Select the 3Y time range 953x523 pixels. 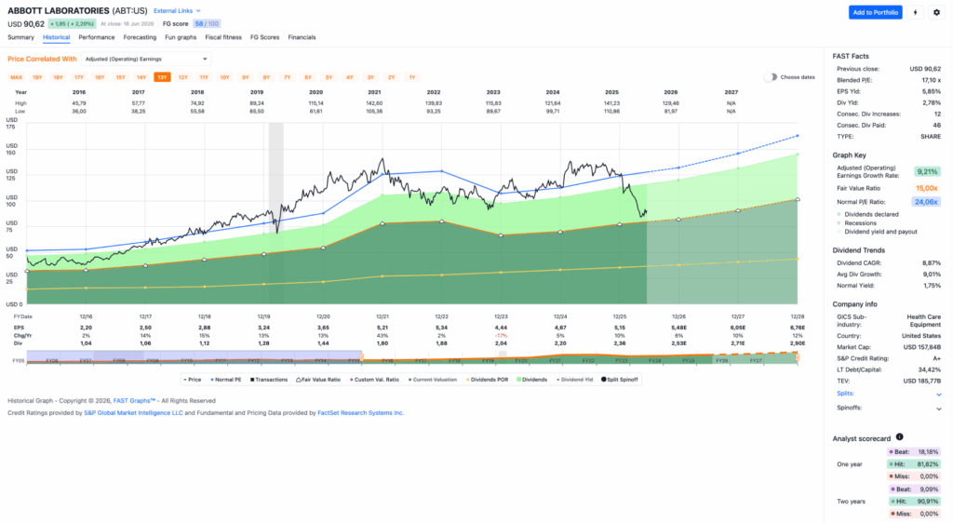370,77
